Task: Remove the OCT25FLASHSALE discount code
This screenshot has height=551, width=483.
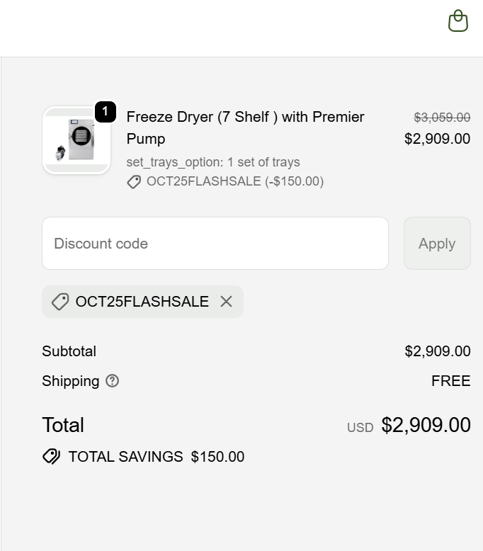Action: click(226, 302)
